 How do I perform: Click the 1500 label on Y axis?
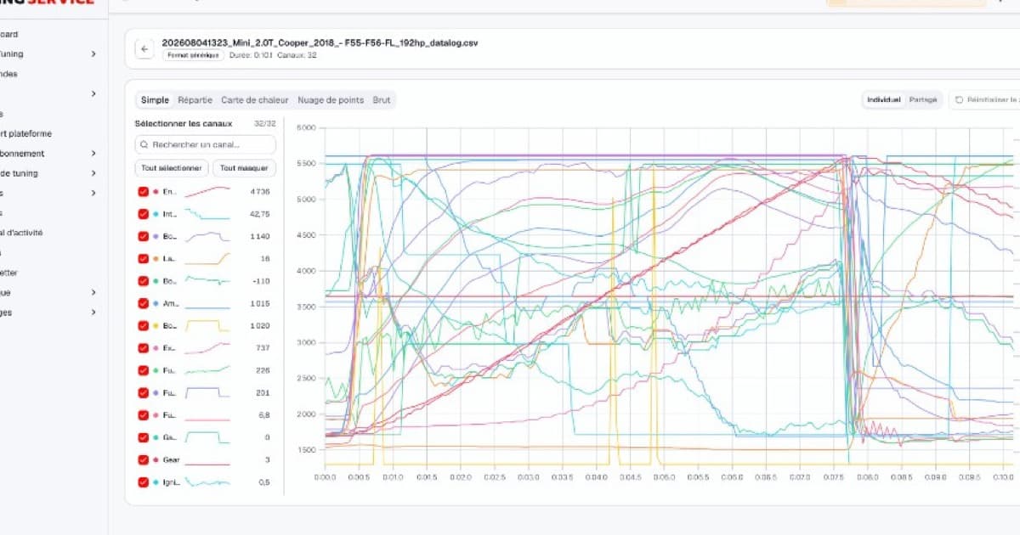(306, 450)
